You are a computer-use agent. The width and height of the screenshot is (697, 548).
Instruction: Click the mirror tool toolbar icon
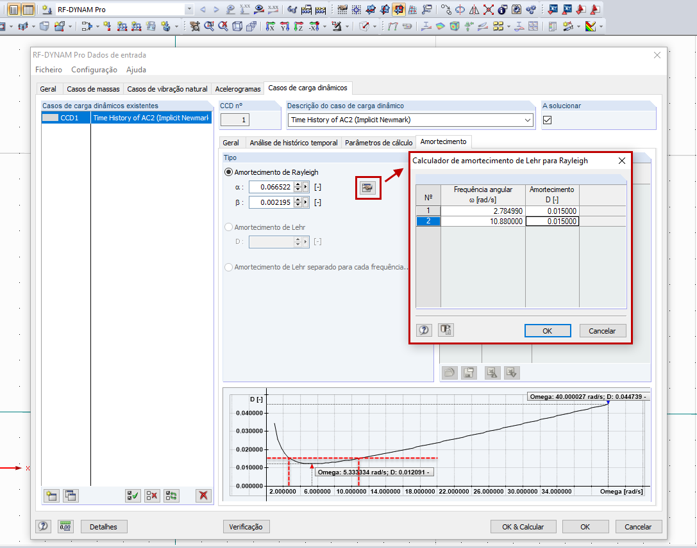click(474, 10)
